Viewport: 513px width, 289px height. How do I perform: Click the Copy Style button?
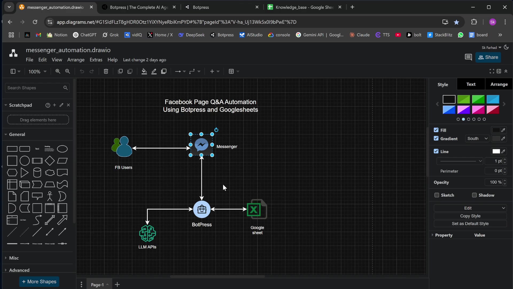tap(470, 216)
